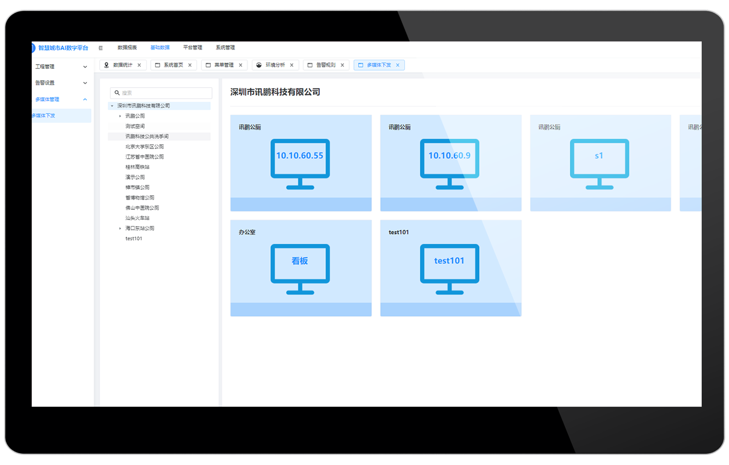The height and width of the screenshot is (465, 729).
Task: Go to 系统管理 in top navigation
Action: tap(225, 48)
